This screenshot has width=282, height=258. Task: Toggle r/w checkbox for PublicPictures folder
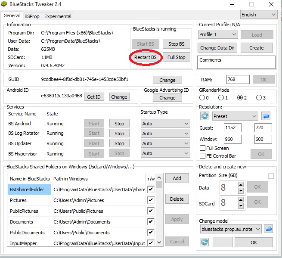pyautogui.click(x=151, y=211)
